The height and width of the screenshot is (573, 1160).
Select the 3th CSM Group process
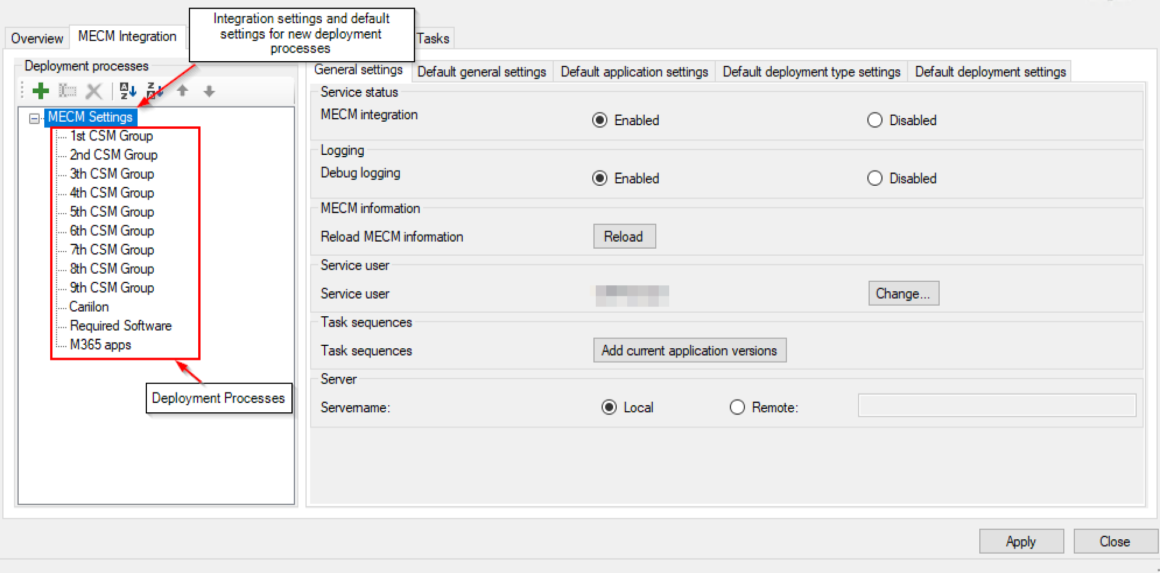(x=112, y=174)
